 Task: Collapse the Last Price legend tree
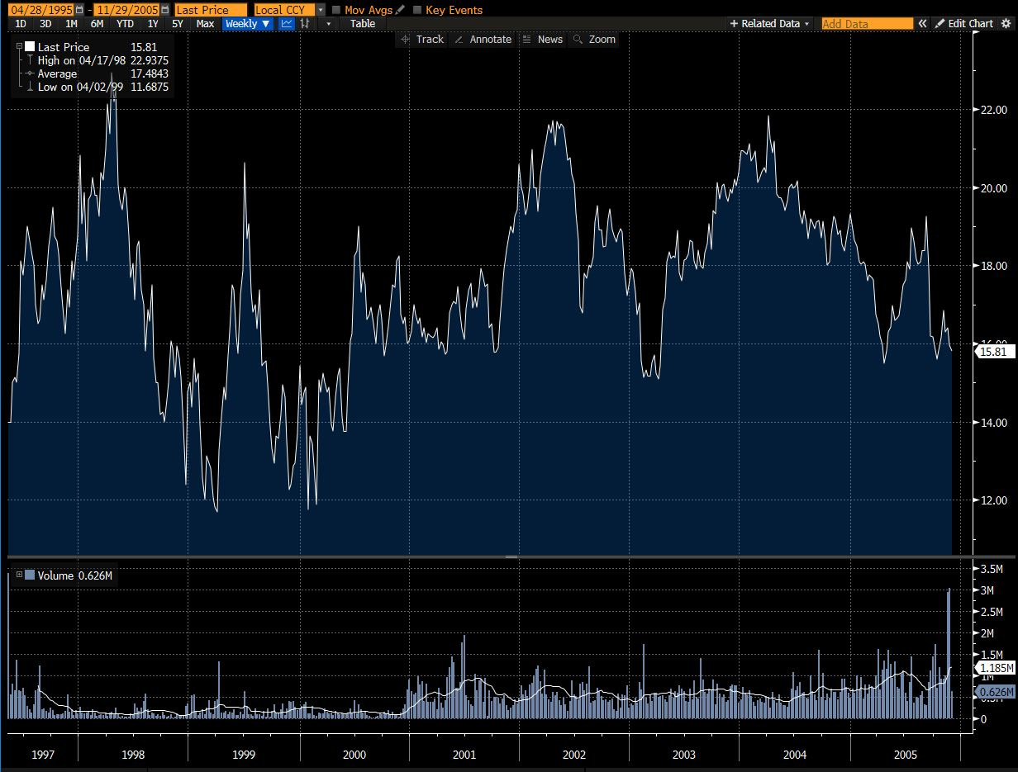18,47
